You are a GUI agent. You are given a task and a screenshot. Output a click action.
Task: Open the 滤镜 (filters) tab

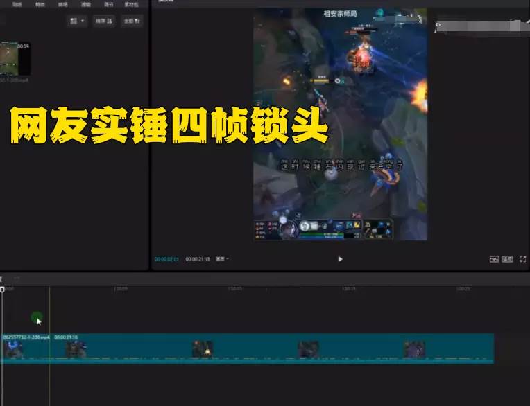click(86, 4)
